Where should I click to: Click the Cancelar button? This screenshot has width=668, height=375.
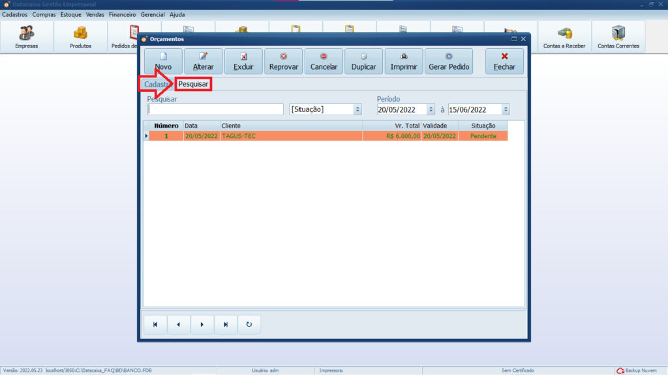(x=324, y=61)
